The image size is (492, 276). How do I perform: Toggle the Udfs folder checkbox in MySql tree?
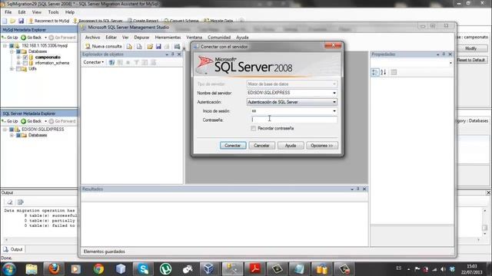pos(18,68)
